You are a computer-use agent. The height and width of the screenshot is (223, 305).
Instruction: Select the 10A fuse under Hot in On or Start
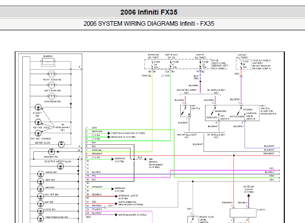click(152, 64)
